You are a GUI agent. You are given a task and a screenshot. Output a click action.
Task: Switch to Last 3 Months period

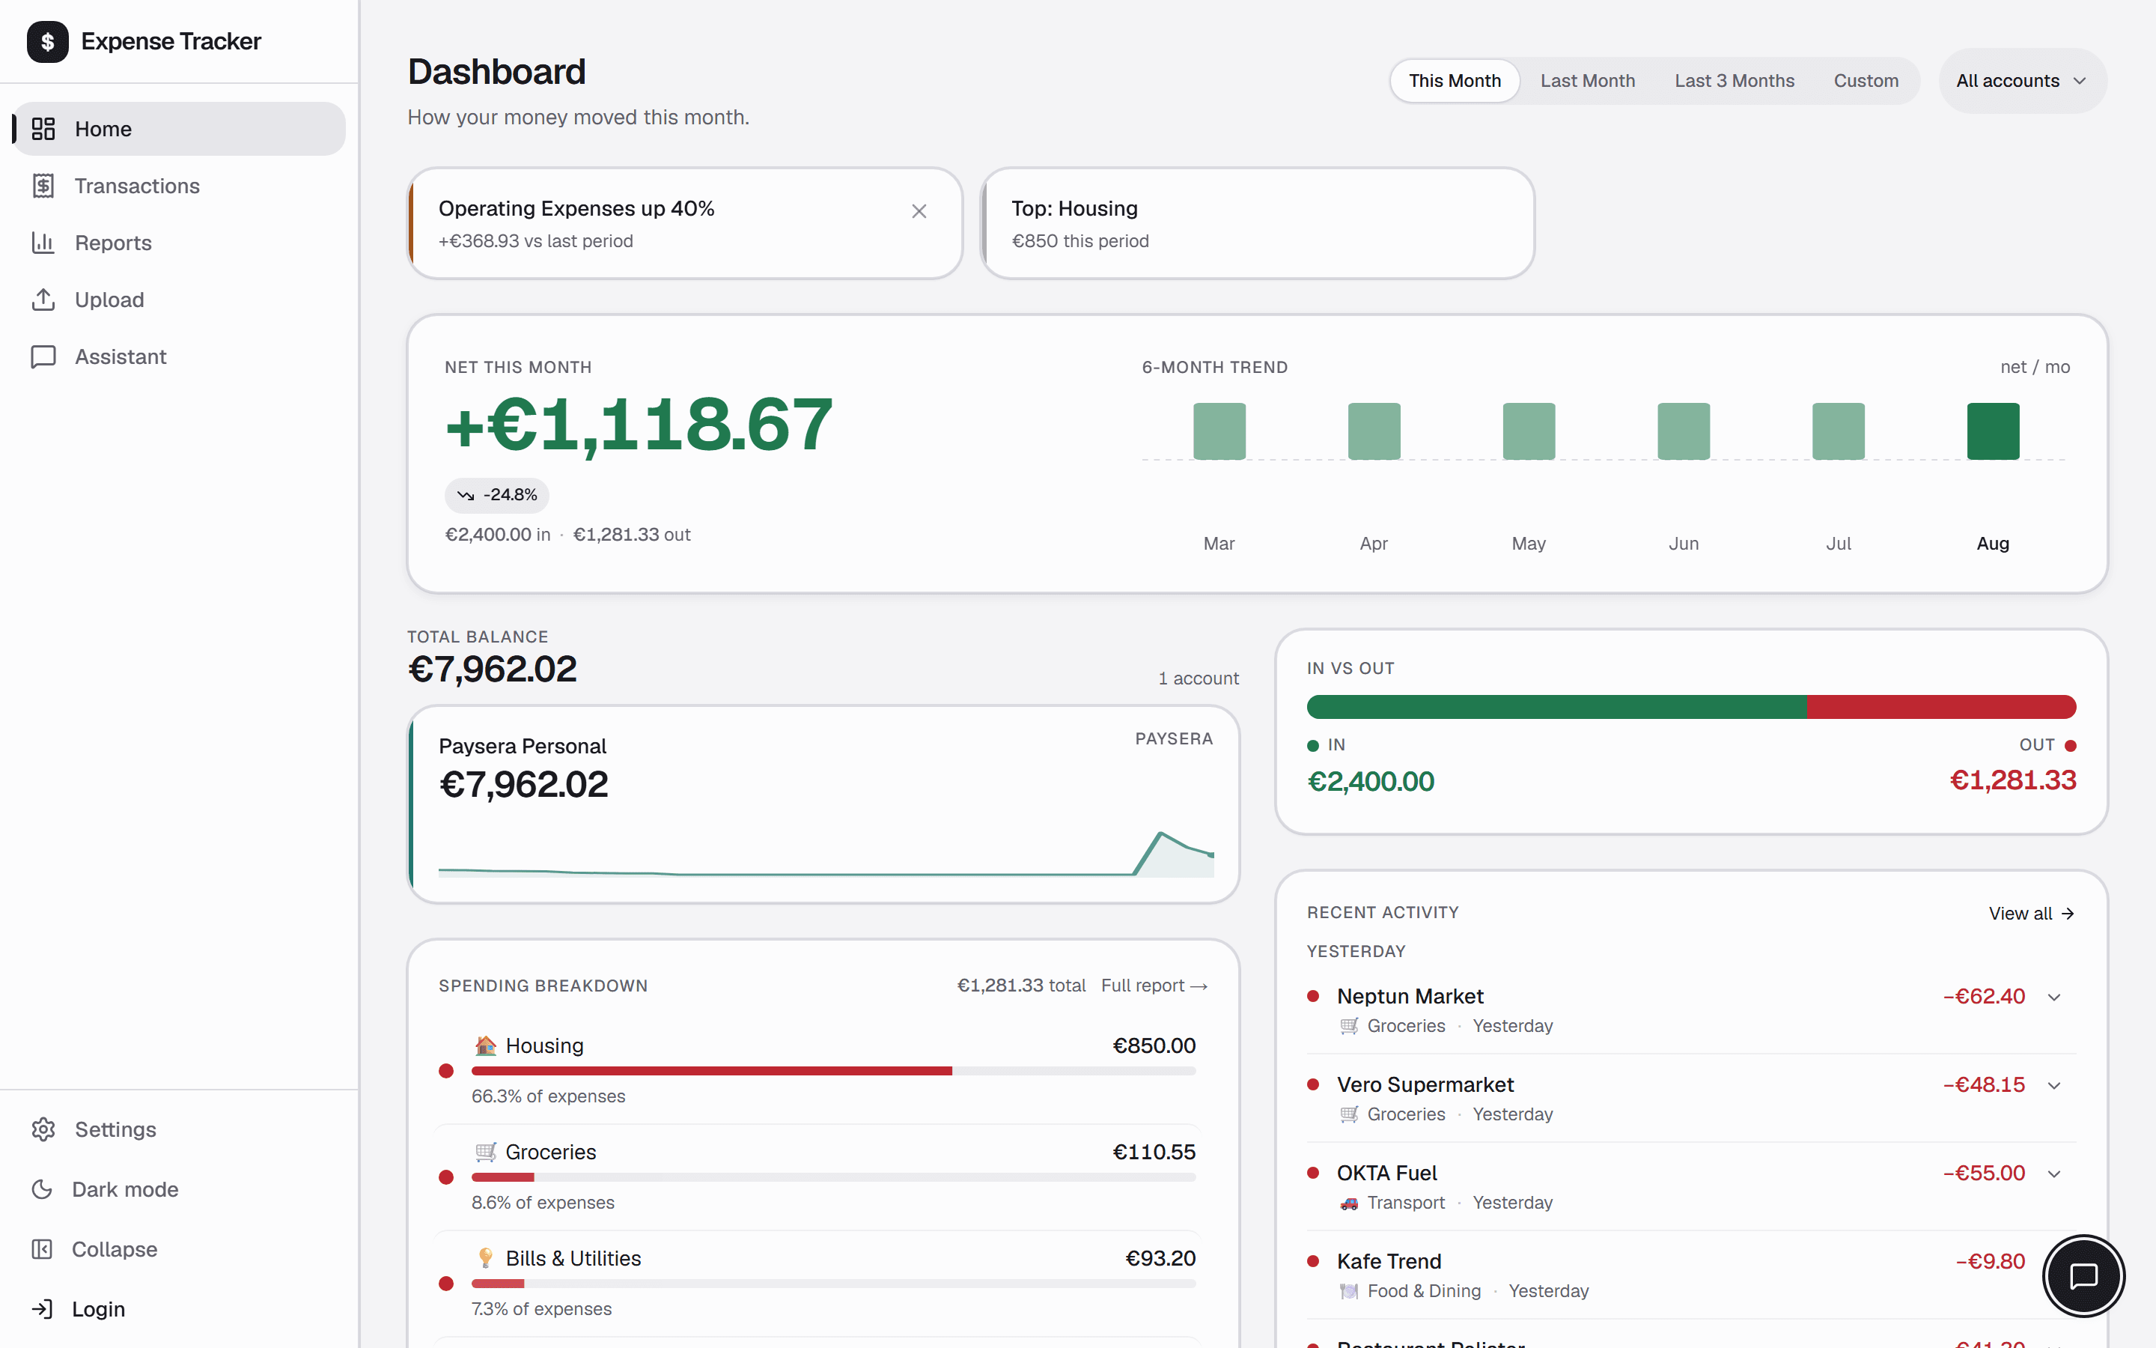(x=1734, y=81)
